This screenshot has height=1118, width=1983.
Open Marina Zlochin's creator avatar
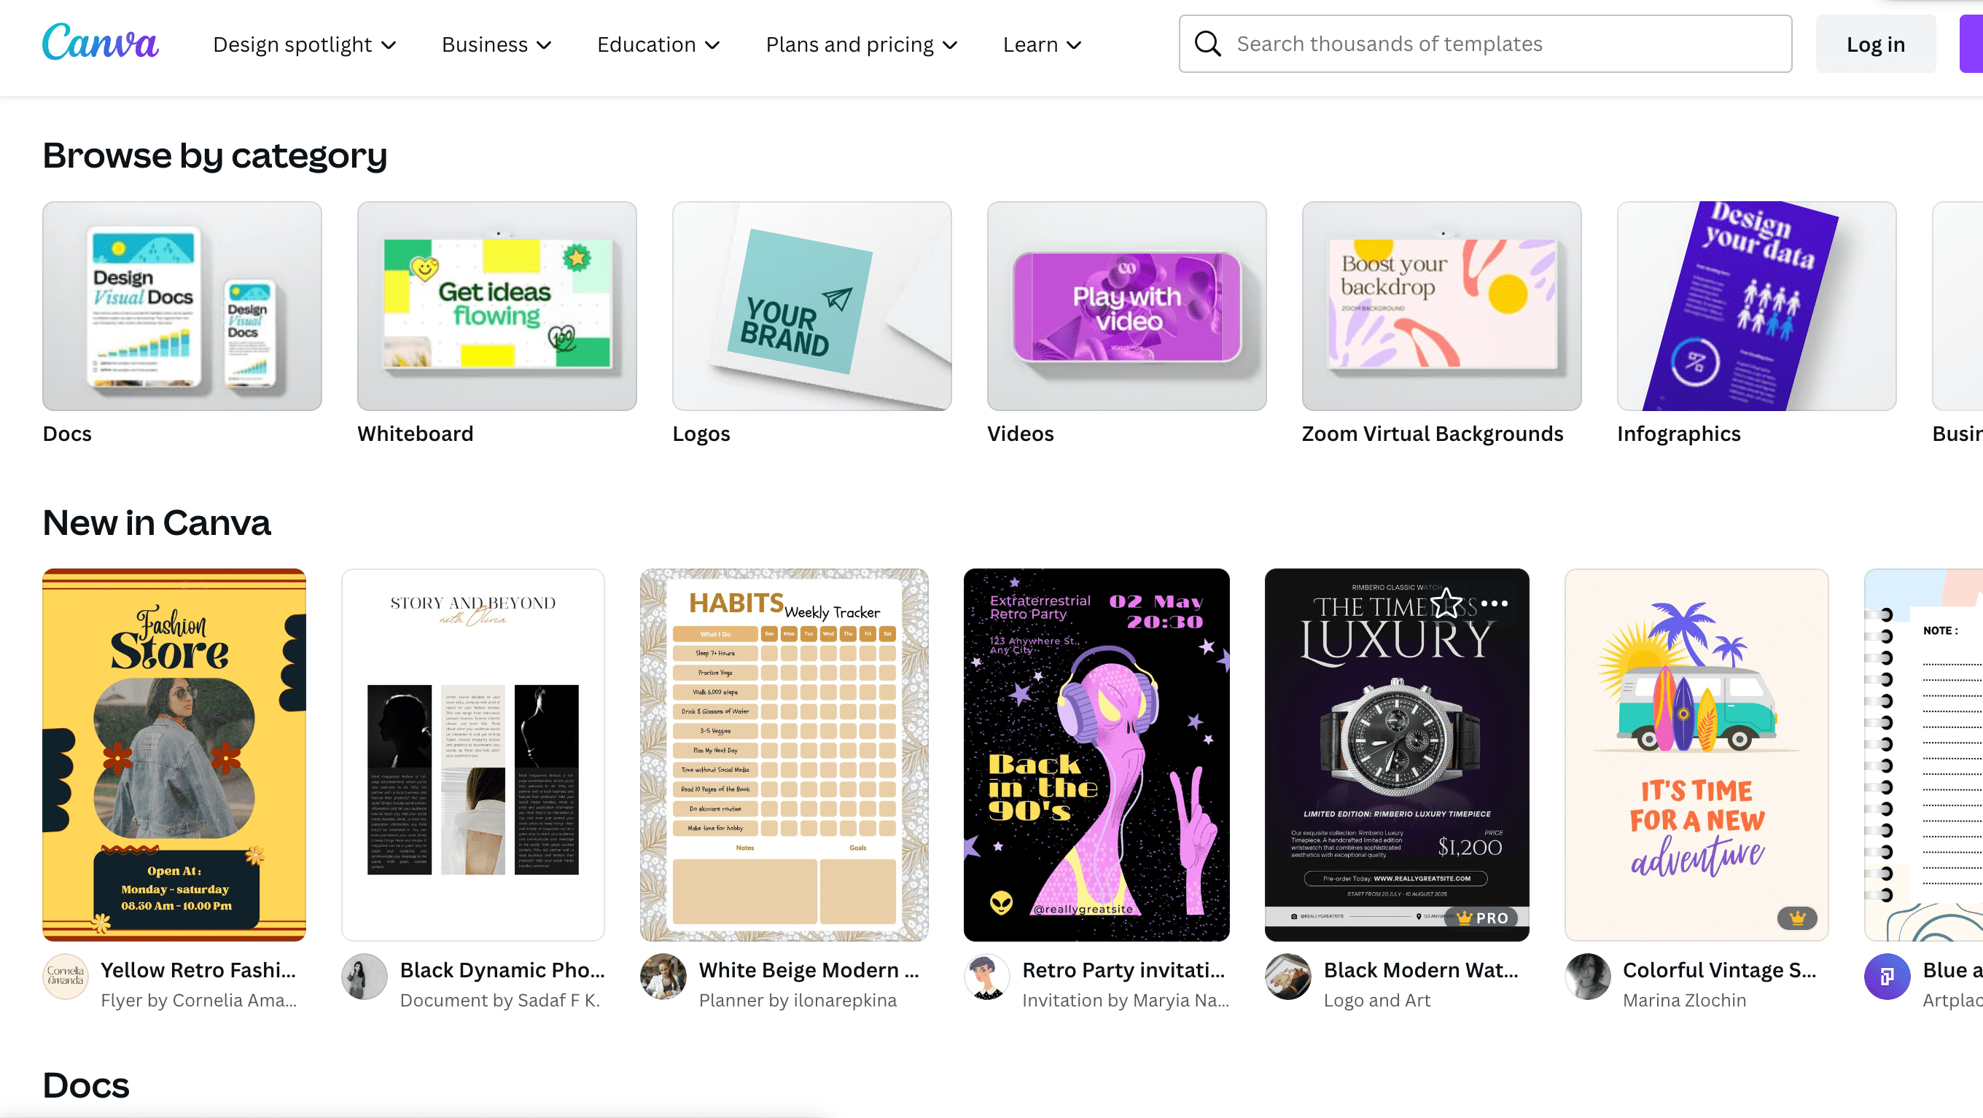tap(1588, 977)
